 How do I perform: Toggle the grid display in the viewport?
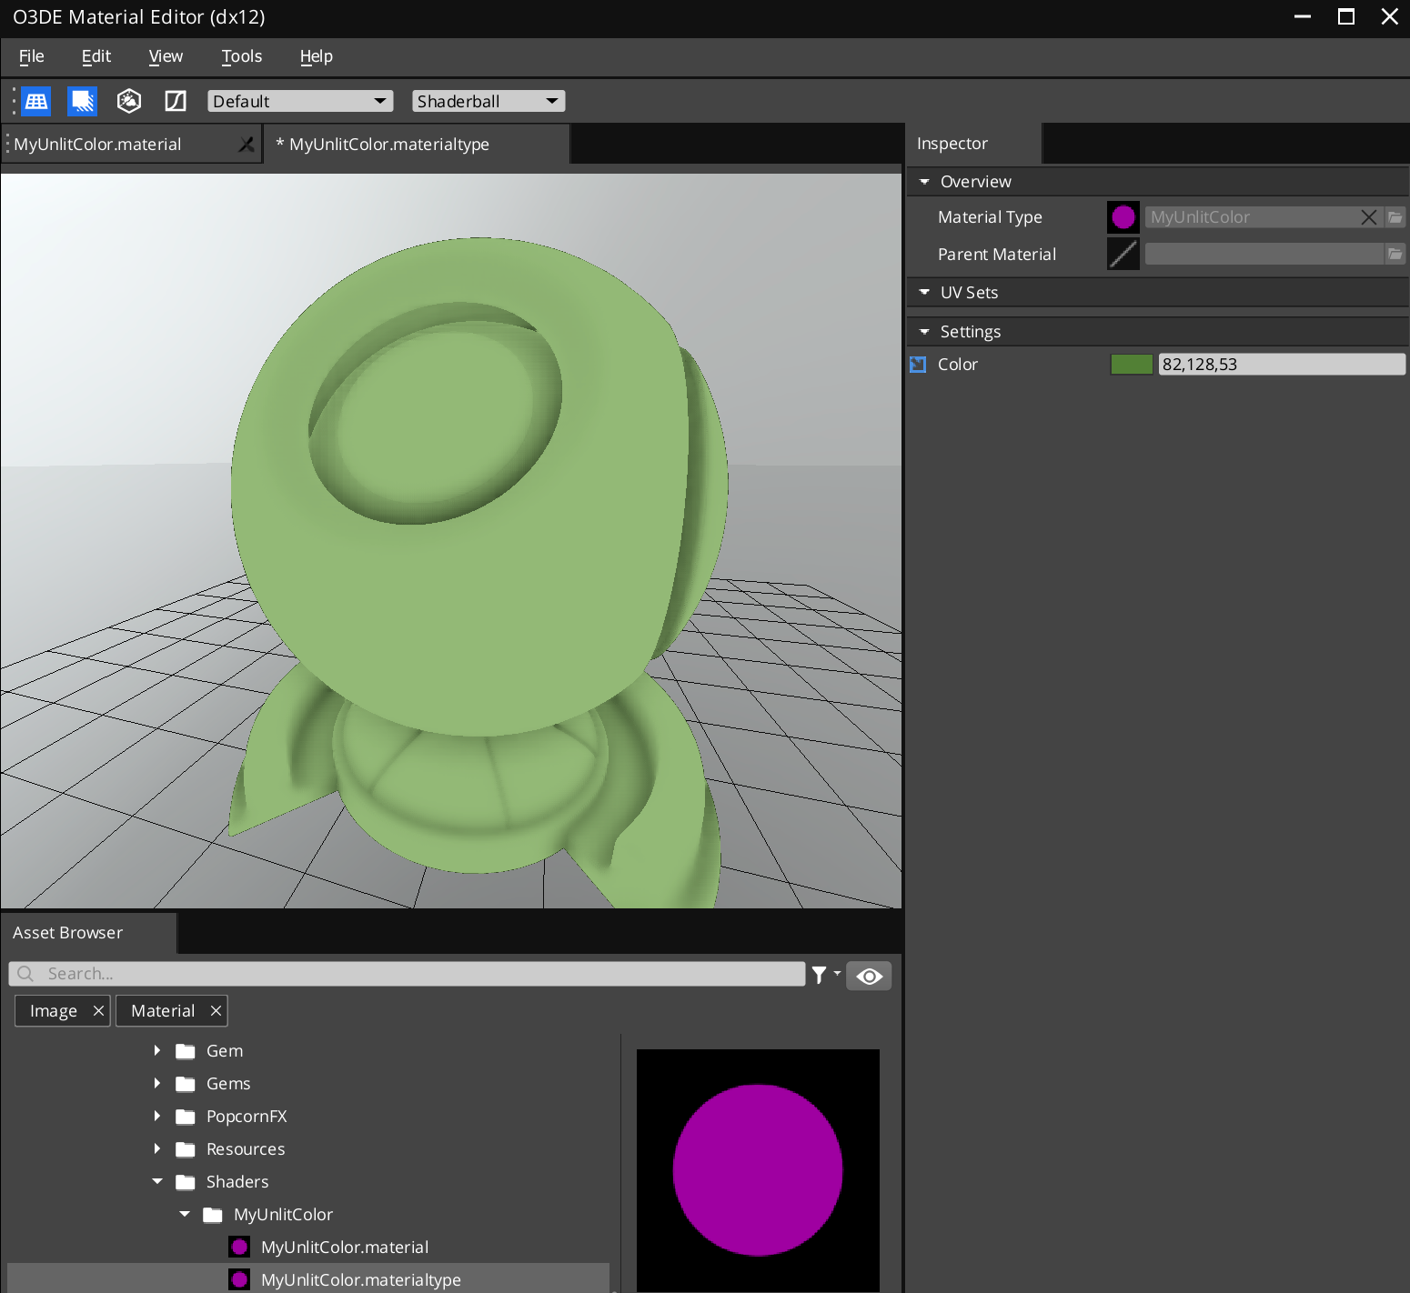click(35, 101)
